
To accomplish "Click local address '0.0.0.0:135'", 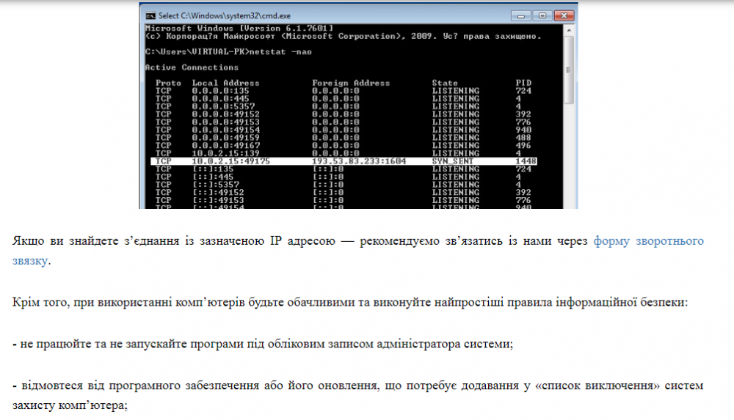I will click(220, 91).
